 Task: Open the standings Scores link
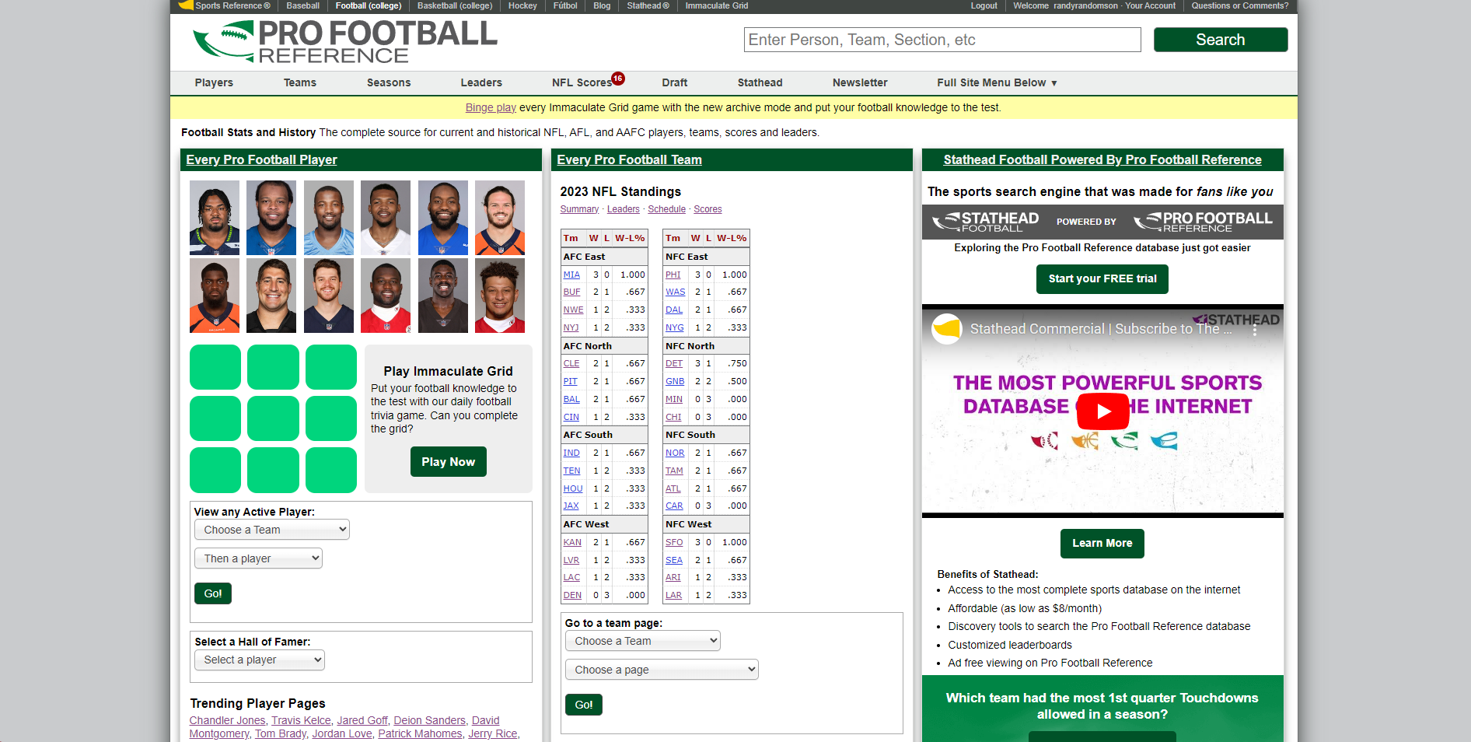click(x=708, y=209)
